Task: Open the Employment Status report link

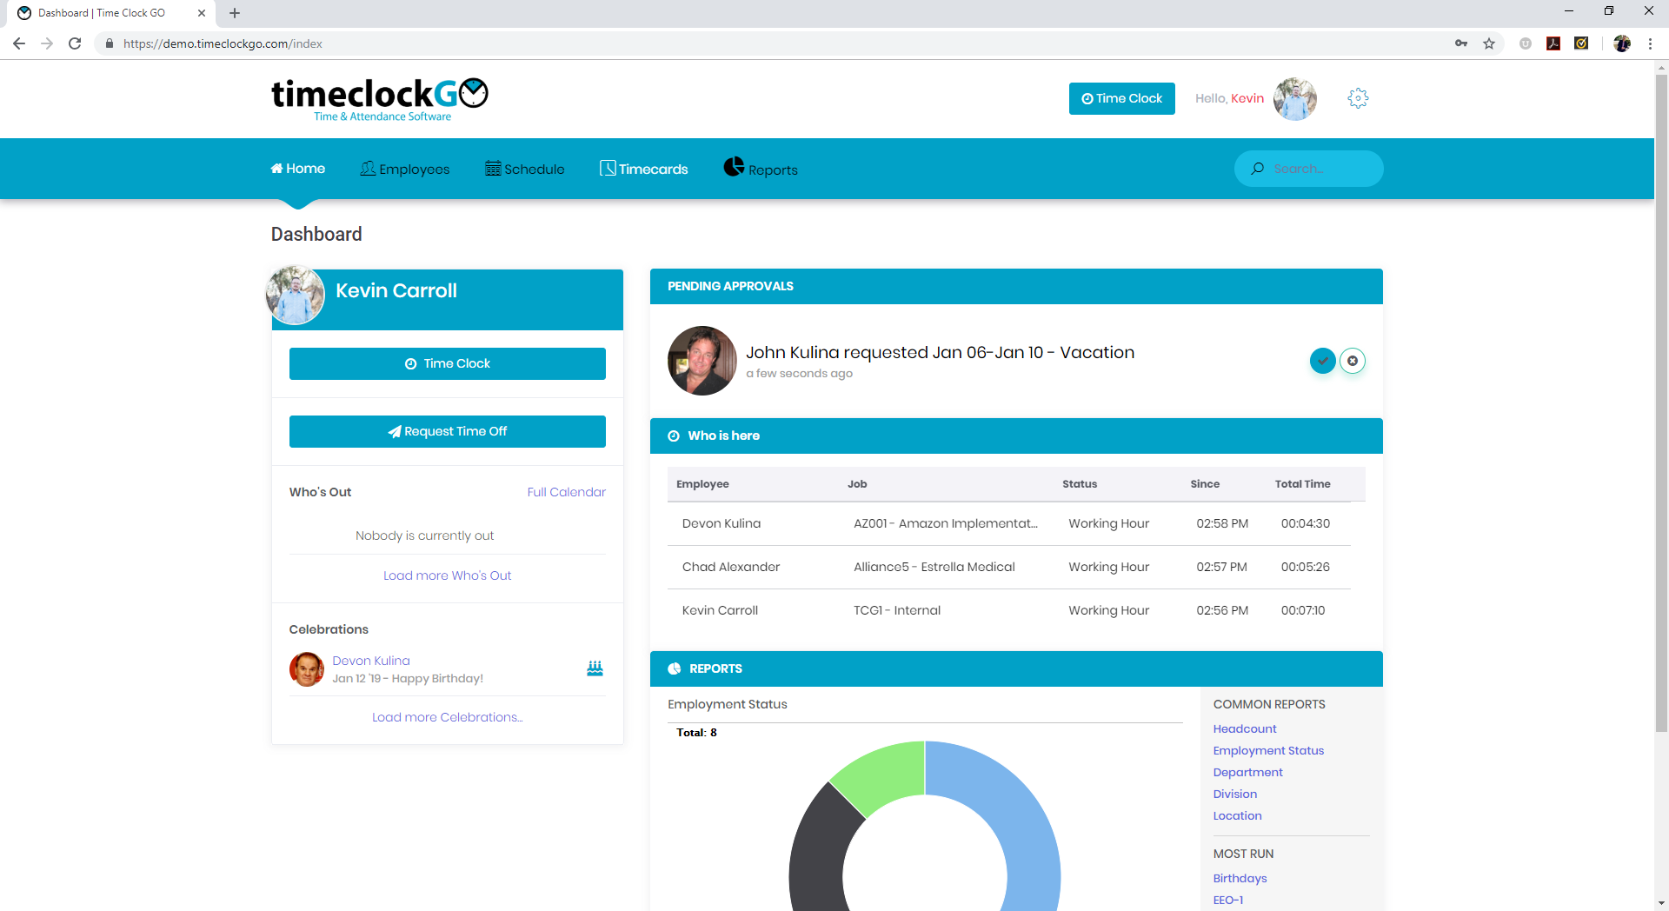Action: pyautogui.click(x=1268, y=750)
